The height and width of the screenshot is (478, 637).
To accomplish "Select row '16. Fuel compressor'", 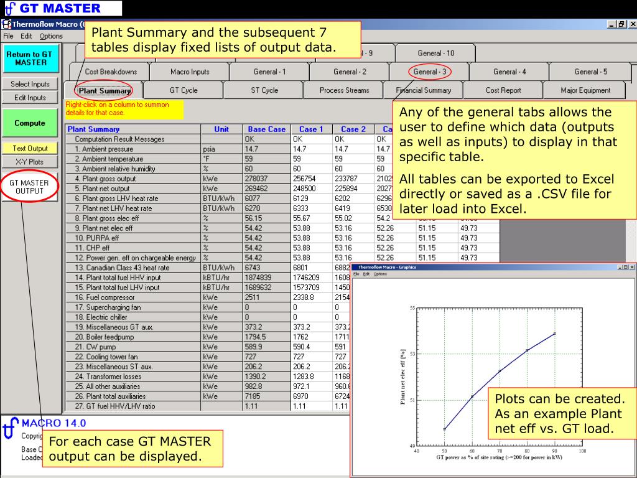I will pyautogui.click(x=133, y=298).
